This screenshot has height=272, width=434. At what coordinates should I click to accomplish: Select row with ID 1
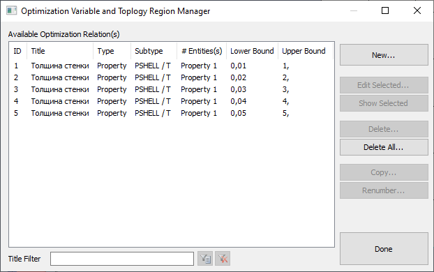click(x=172, y=66)
